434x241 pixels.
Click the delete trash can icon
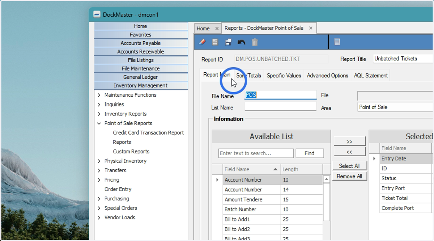click(255, 42)
